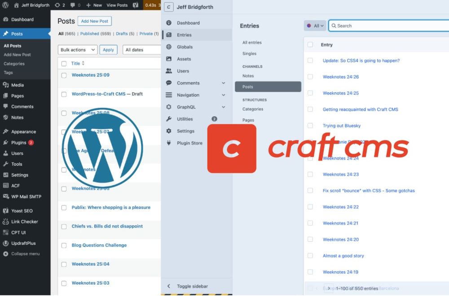Open the All status filter dropdown
Viewport: 449px width, 296px height.
pos(315,26)
